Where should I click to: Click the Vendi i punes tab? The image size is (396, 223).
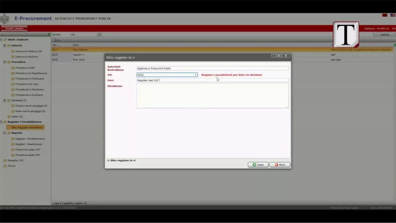pos(14,28)
